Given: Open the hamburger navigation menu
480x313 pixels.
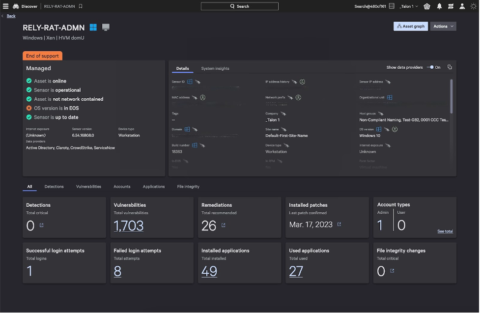Looking at the screenshot, I should pos(5,6).
